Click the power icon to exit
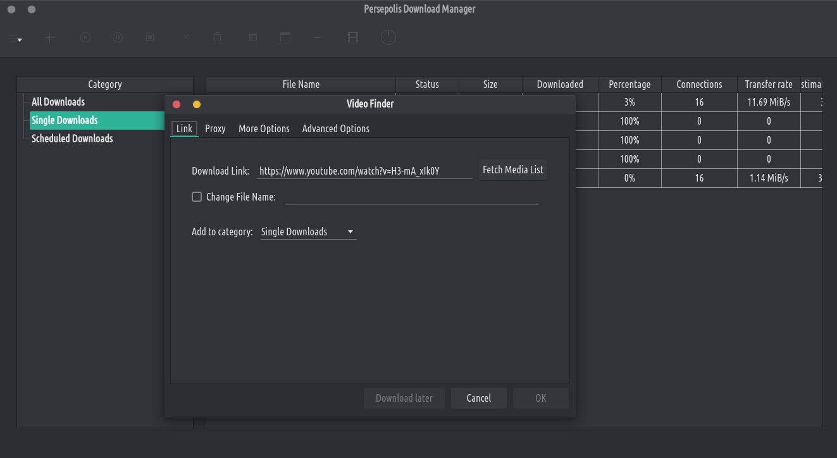The height and width of the screenshot is (458, 837). point(388,38)
